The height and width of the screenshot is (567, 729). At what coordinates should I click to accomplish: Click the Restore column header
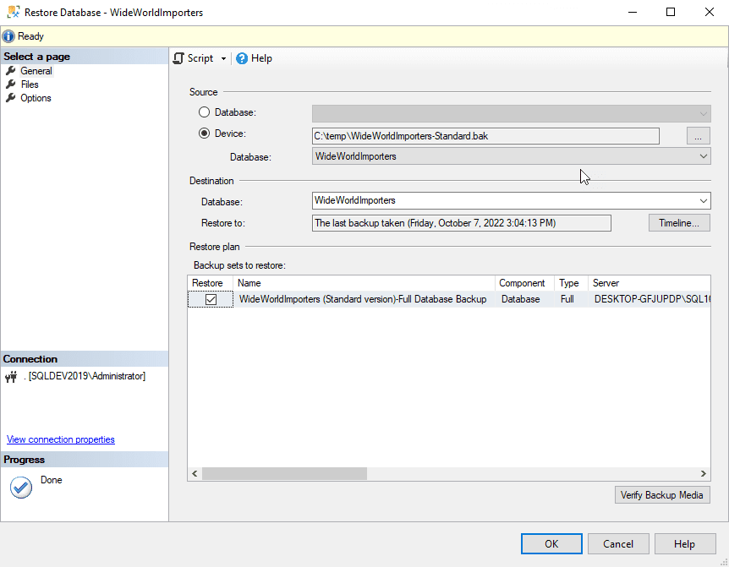(210, 283)
